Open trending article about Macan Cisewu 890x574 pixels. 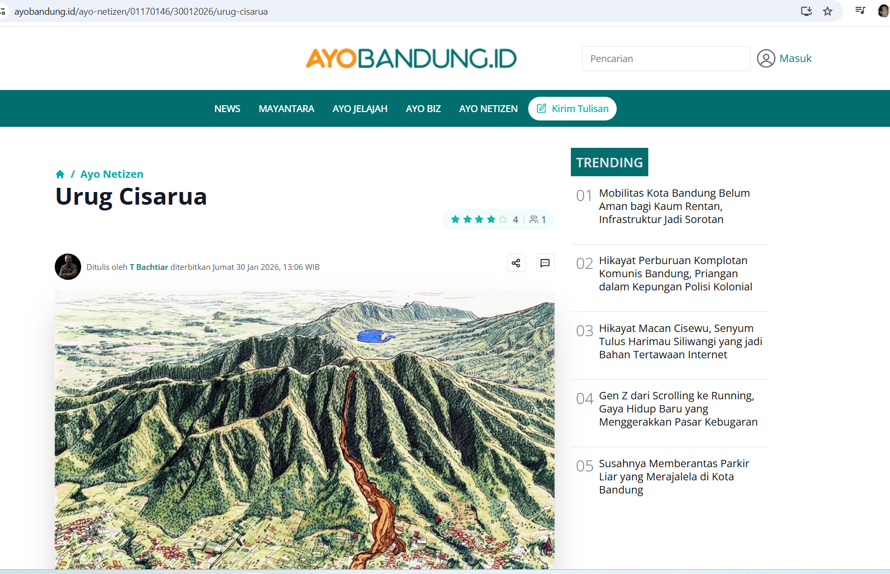(680, 341)
